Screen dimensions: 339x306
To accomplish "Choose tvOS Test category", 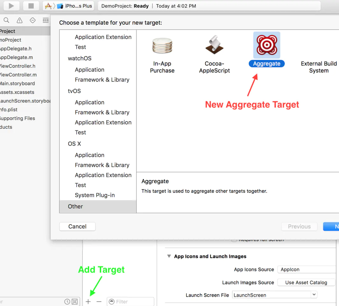I will (x=81, y=132).
